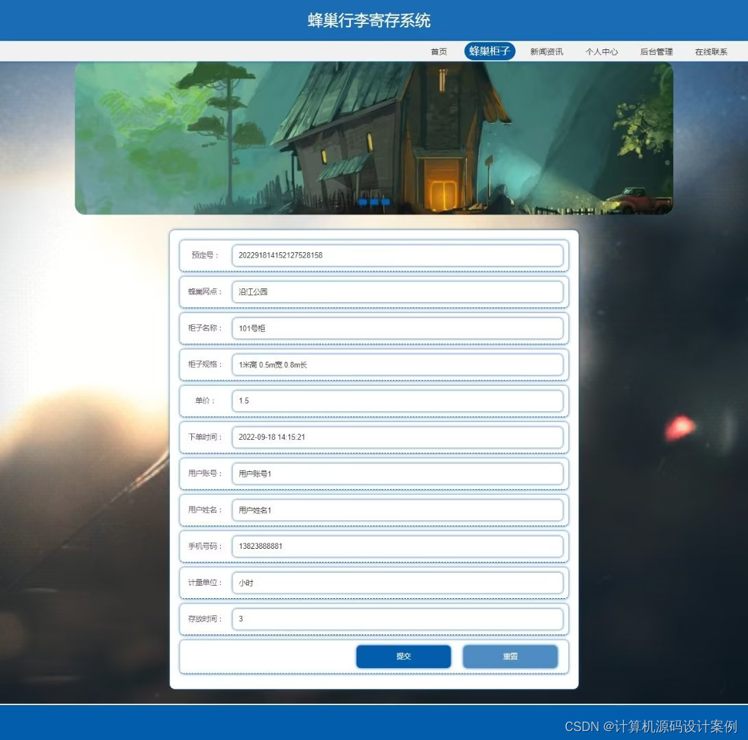Viewport: 748px width, 740px height.
Task: Focus the 用户姓名 input field
Action: pyautogui.click(x=398, y=510)
